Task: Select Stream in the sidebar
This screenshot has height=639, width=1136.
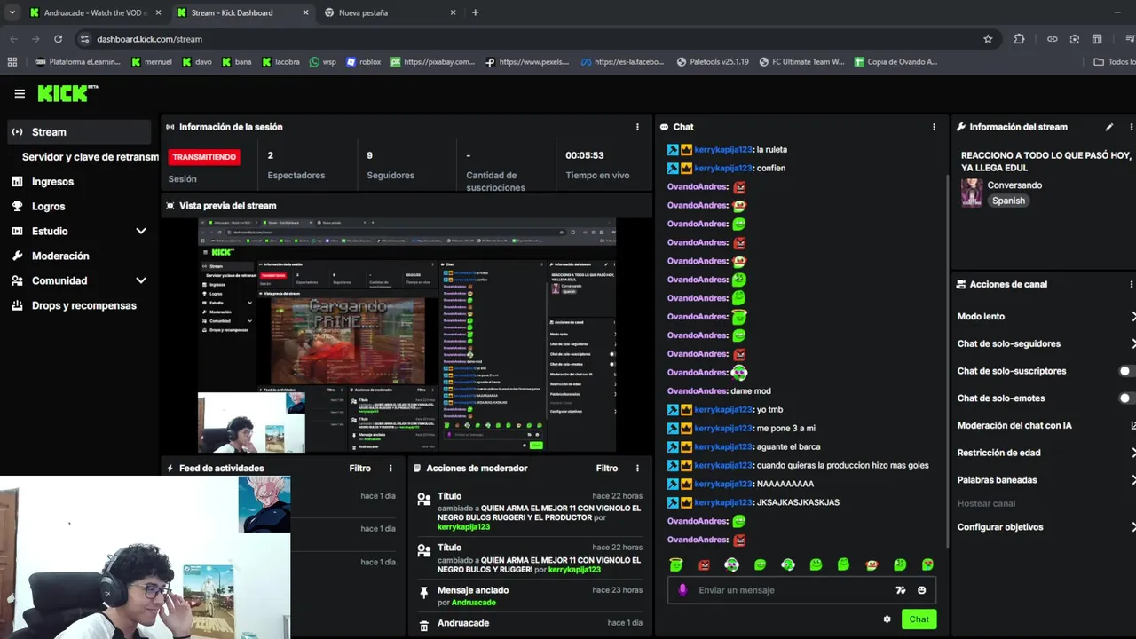Action: [79, 132]
